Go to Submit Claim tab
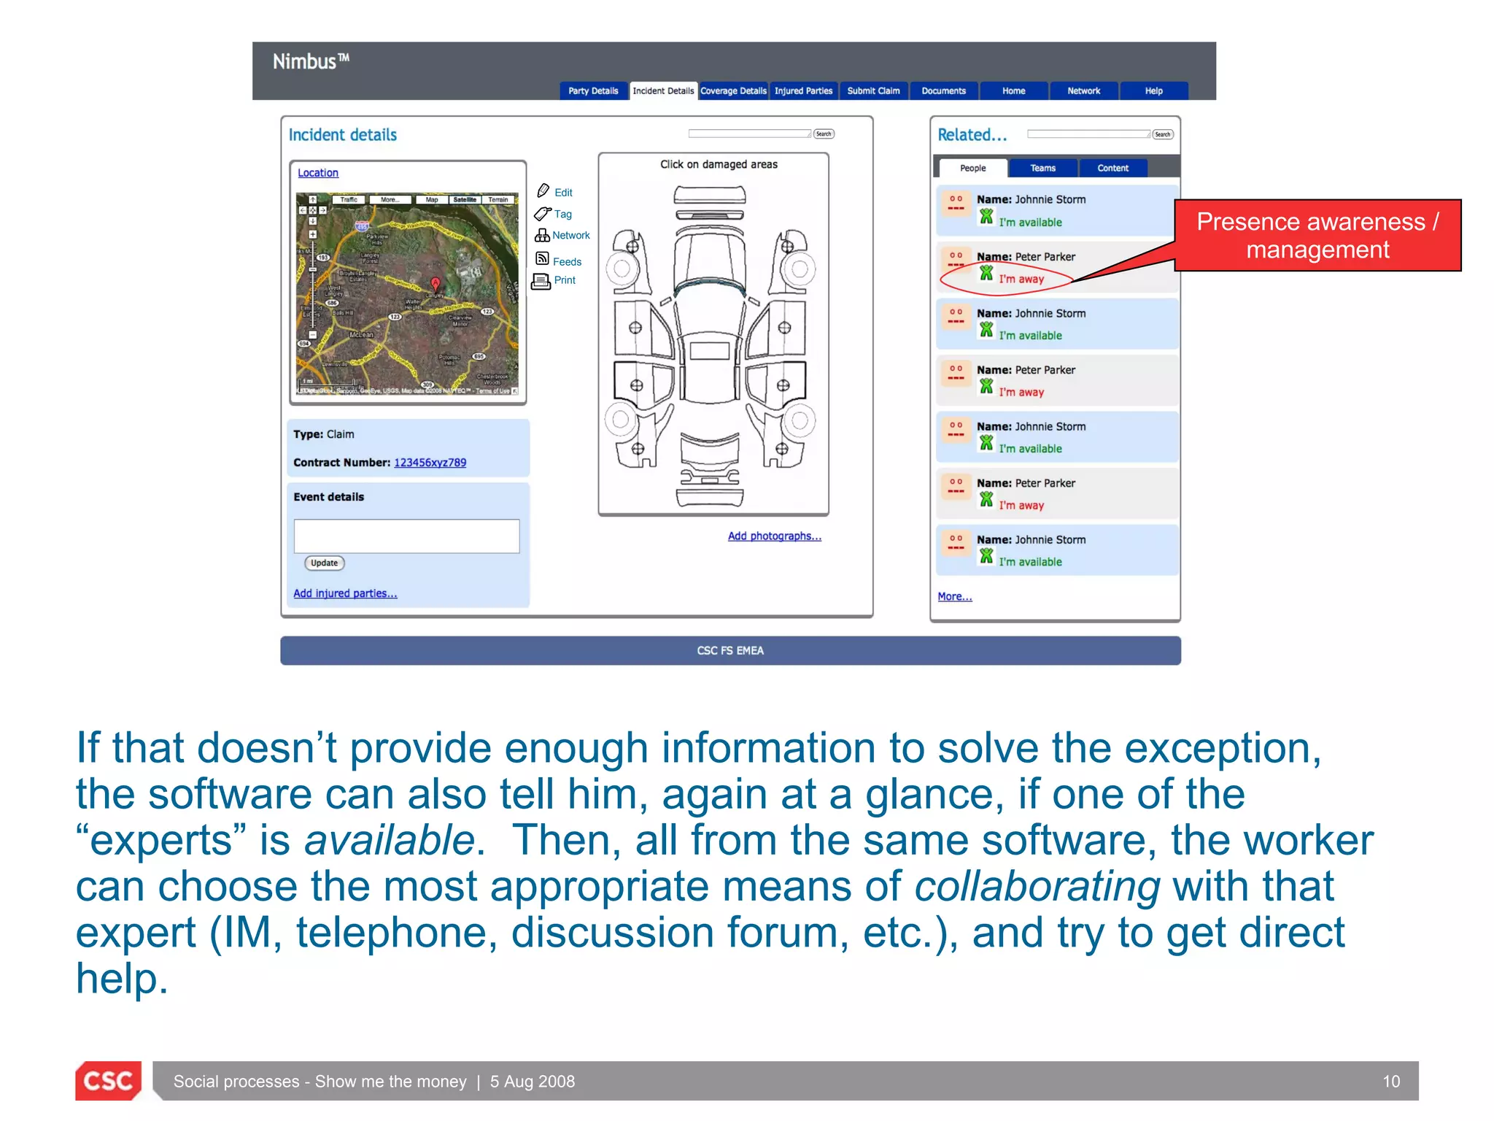The width and height of the screenshot is (1494, 1121). click(x=873, y=91)
